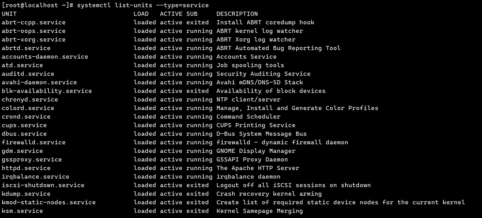Image resolution: width=482 pixels, height=218 pixels.
Task: Click the kdump.service unit name
Action: pos(26,194)
